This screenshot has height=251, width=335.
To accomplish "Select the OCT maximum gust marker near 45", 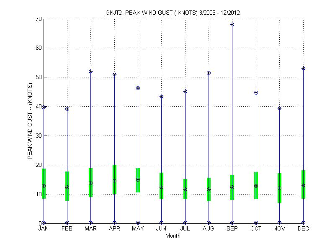I will 256,92.
